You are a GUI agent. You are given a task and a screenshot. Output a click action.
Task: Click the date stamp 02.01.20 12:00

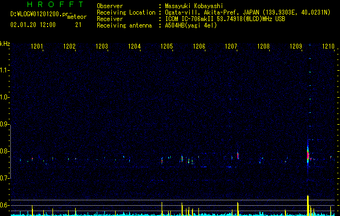(x=33, y=25)
